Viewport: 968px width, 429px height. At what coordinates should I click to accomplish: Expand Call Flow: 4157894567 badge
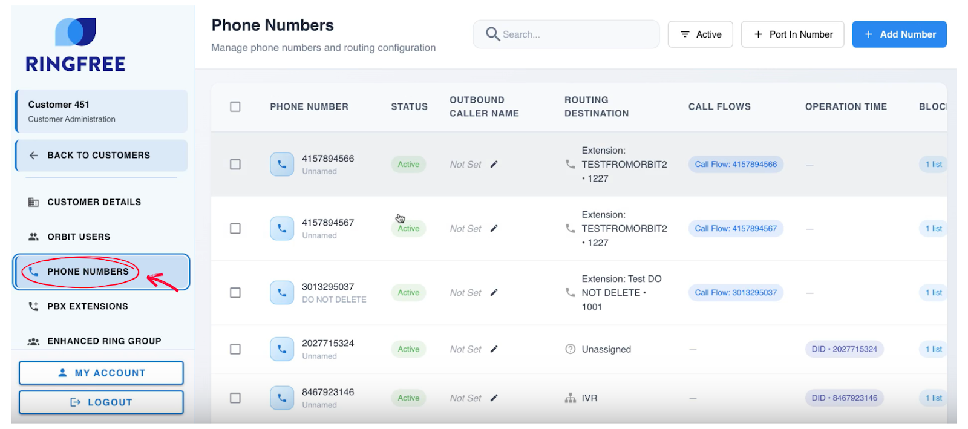(735, 229)
